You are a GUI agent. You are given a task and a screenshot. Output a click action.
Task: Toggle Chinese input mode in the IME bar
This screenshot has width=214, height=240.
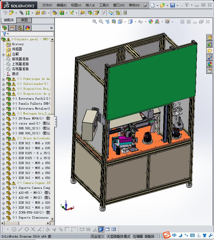174,235
